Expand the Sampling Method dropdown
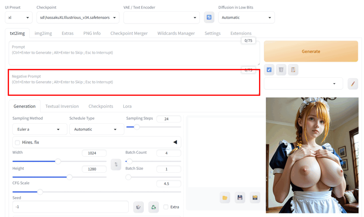This screenshot has height=217, width=364. pyautogui.click(x=39, y=129)
